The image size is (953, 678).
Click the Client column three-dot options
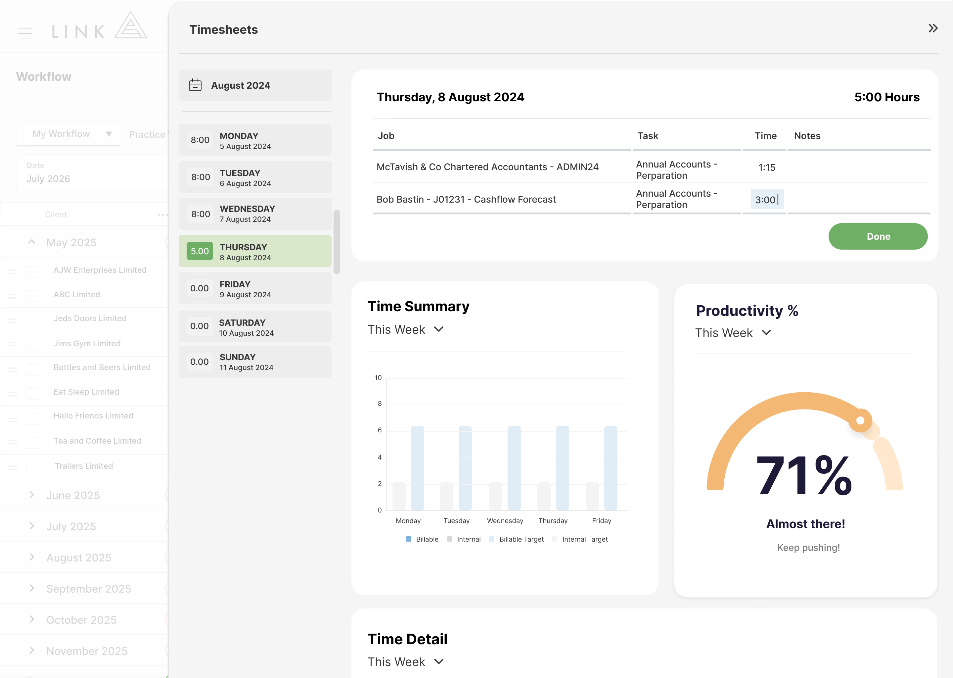163,215
